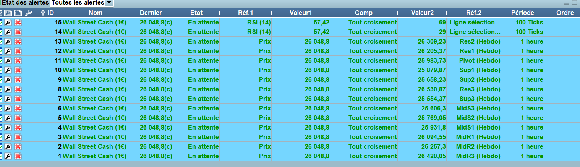580x167 pixels.
Task: Sort alerts by ID column header
Action: click(47, 13)
